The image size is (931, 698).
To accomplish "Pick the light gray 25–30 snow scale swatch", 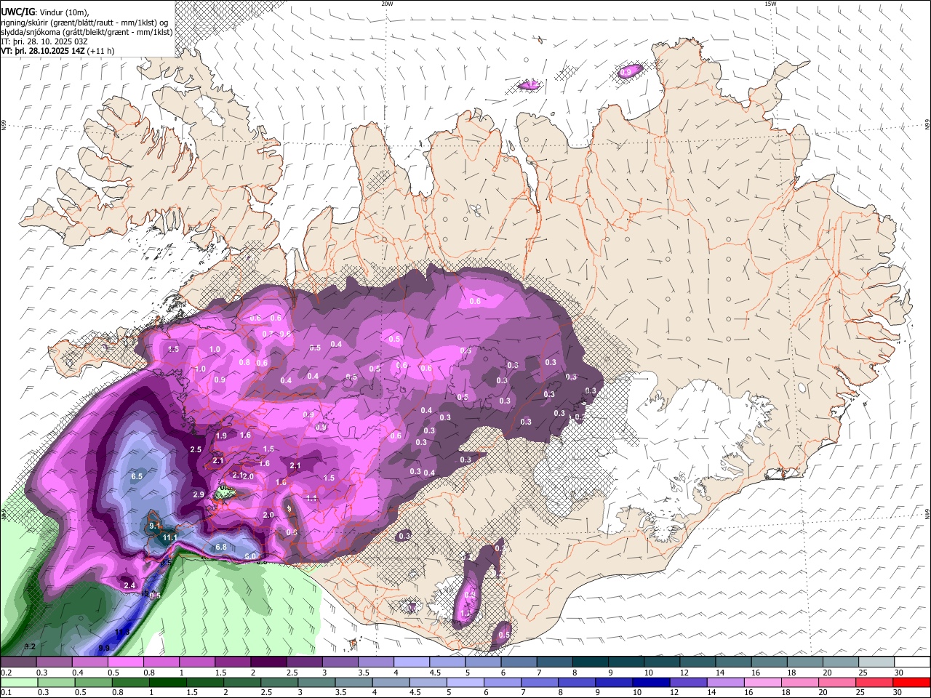I will pos(876,662).
